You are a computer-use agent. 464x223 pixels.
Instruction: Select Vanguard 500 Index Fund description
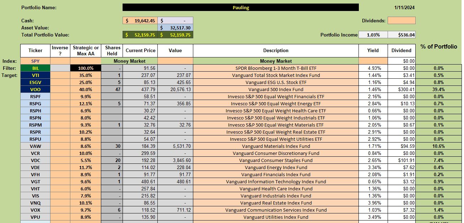tap(276, 89)
